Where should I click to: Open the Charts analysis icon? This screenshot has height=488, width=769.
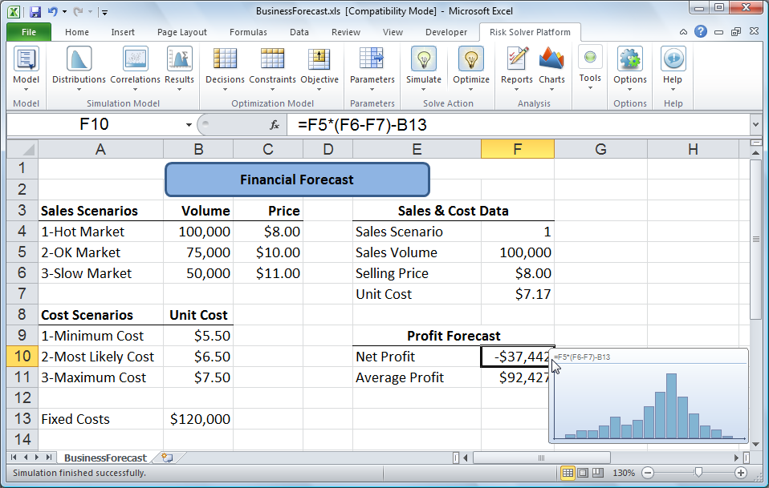pos(551,59)
